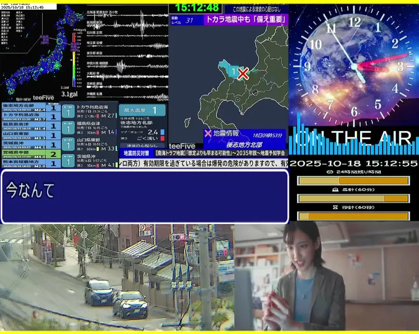Image resolution: width=419 pixels, height=334 pixels.
Task: Click the analog earth clock face
Action: click(x=355, y=66)
